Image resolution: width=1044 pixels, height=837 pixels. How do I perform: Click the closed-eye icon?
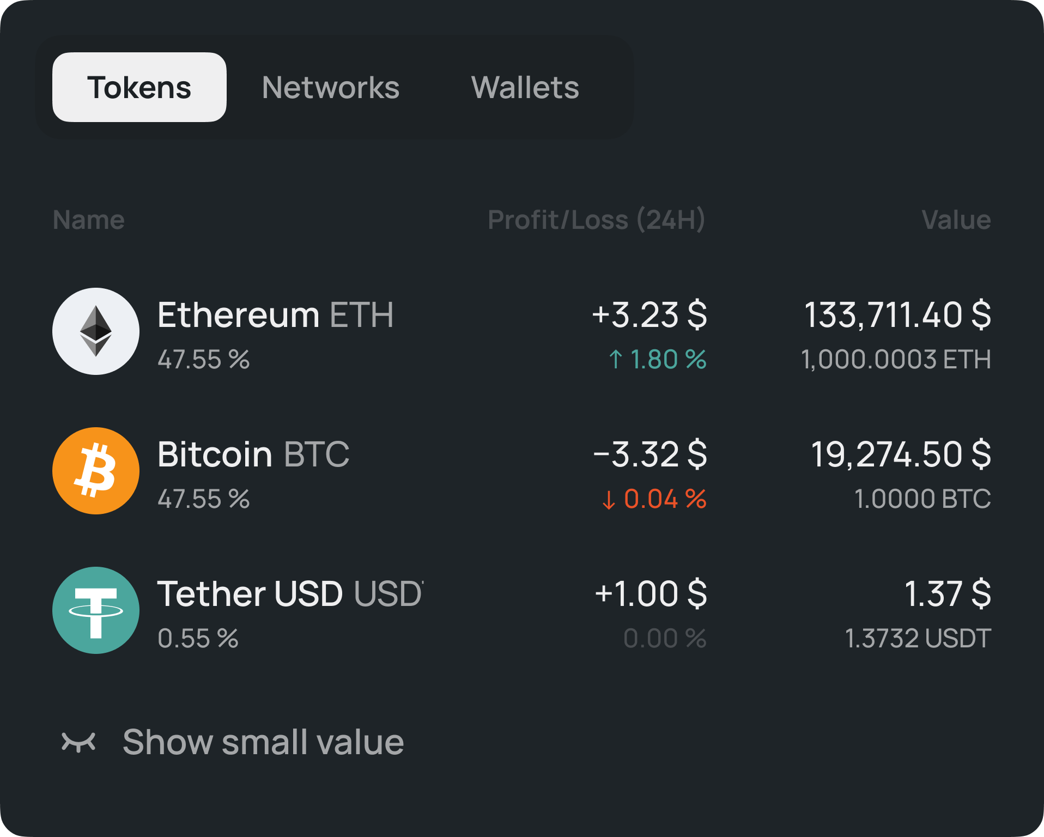click(78, 742)
